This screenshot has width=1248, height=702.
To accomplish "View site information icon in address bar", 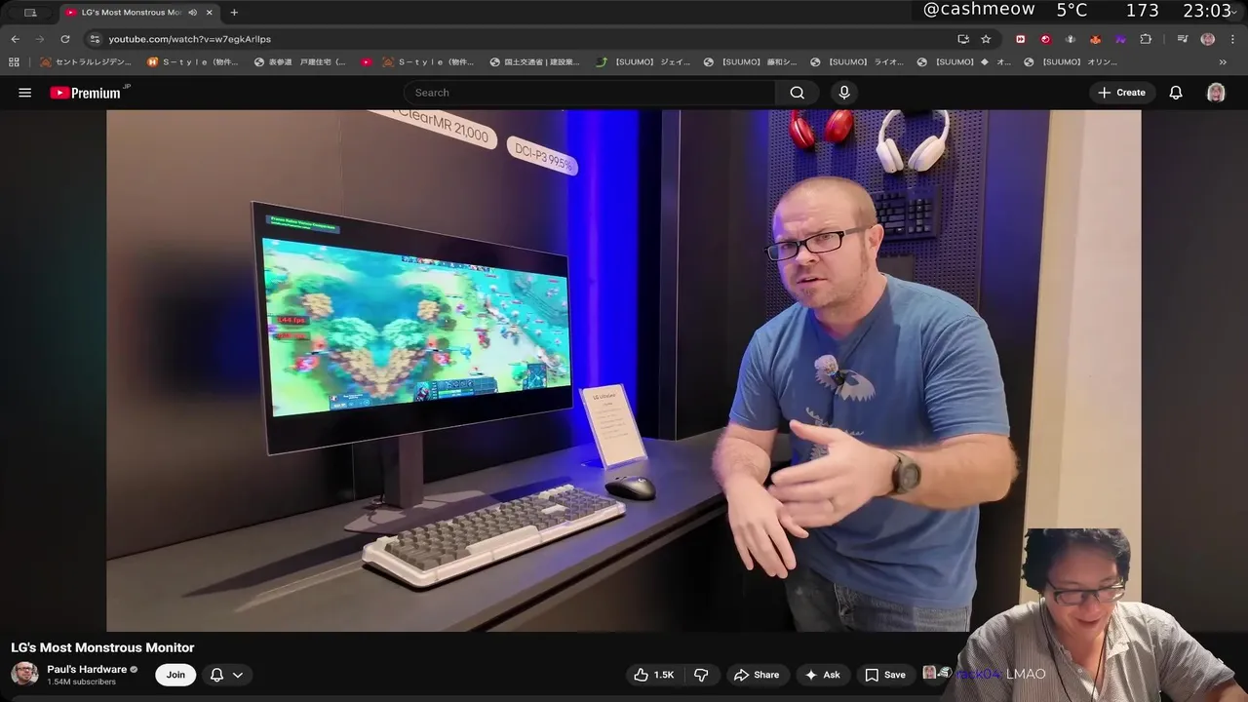I will (x=95, y=39).
